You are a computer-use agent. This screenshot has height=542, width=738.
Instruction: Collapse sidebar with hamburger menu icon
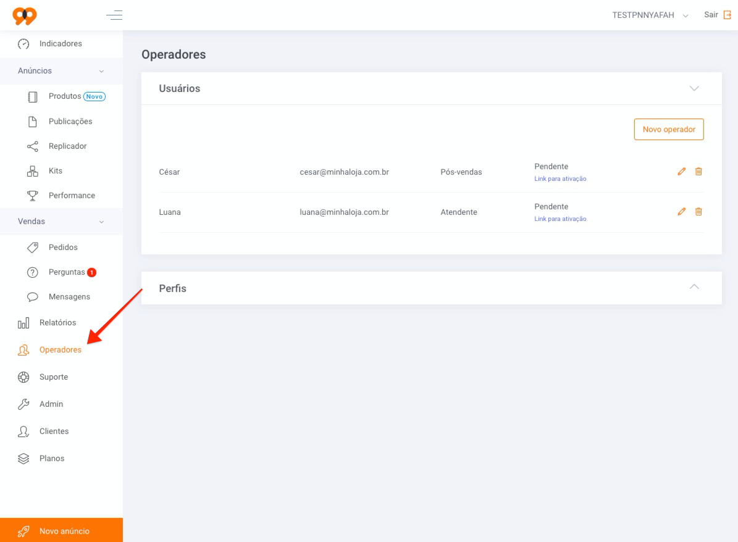pos(114,15)
